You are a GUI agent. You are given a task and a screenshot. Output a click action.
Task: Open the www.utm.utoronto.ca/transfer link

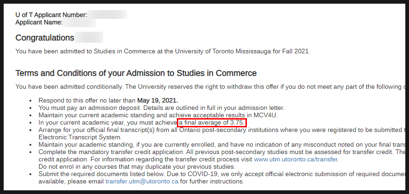296,159
